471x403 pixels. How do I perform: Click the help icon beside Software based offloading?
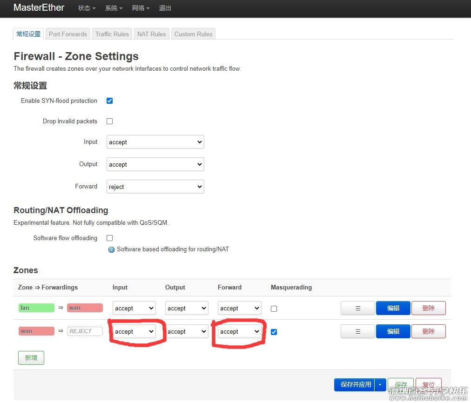pyautogui.click(x=111, y=249)
